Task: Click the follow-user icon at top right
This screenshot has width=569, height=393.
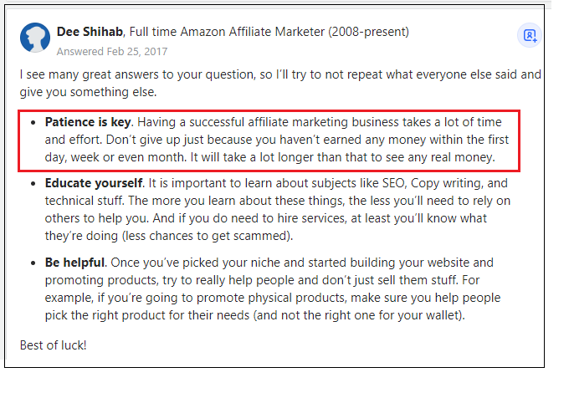Action: (x=530, y=35)
